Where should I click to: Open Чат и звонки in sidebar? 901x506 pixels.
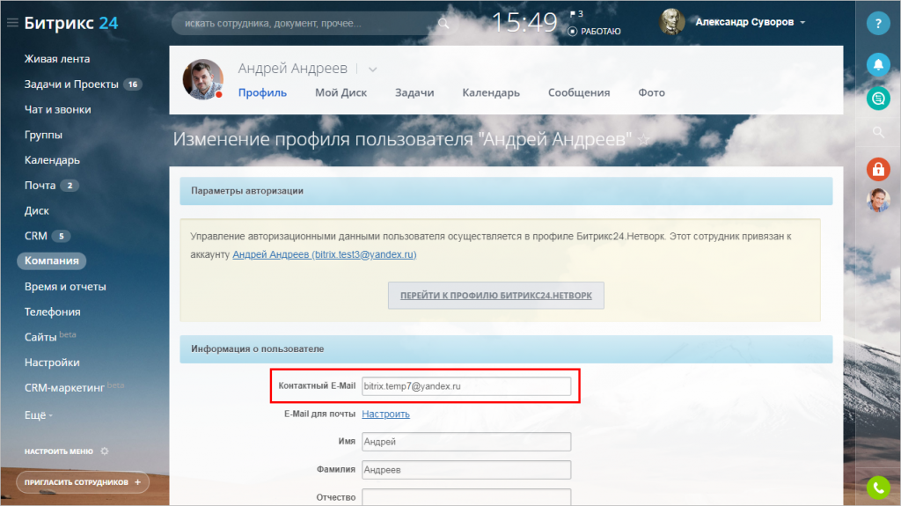pyautogui.click(x=57, y=109)
